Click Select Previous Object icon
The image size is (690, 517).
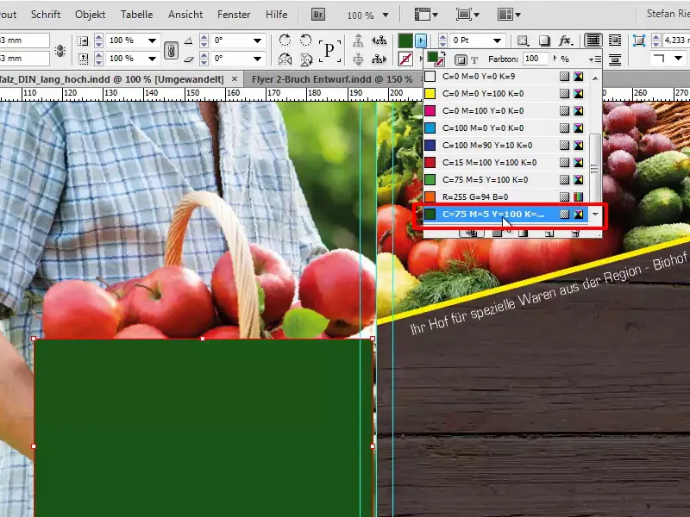point(379,40)
